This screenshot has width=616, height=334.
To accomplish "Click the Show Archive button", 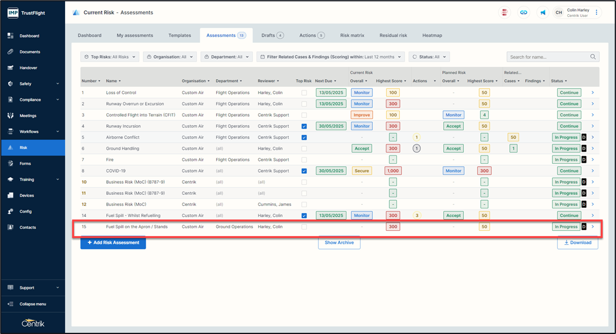I will click(339, 242).
